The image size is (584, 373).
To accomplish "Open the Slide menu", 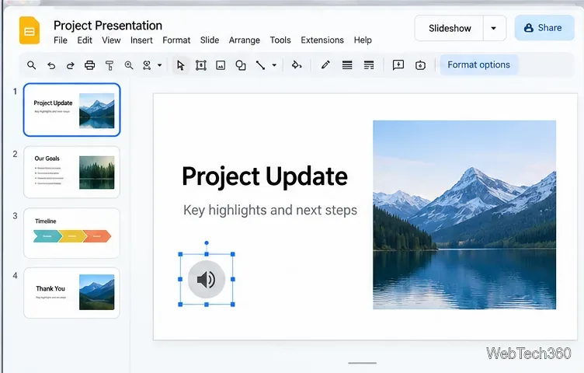I will tap(210, 40).
